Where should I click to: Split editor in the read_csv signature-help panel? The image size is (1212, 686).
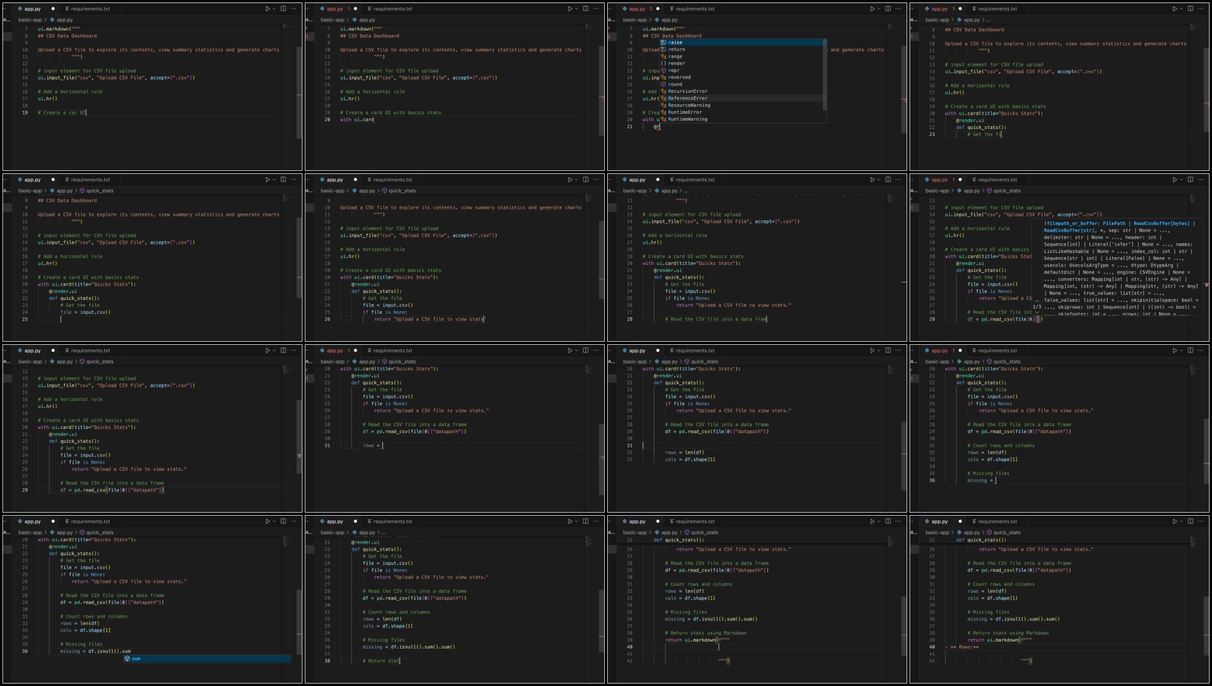point(1191,179)
